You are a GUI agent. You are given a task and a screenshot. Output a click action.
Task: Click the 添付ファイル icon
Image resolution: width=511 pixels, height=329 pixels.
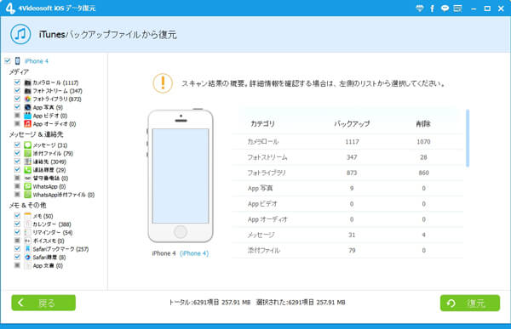pyautogui.click(x=28, y=153)
